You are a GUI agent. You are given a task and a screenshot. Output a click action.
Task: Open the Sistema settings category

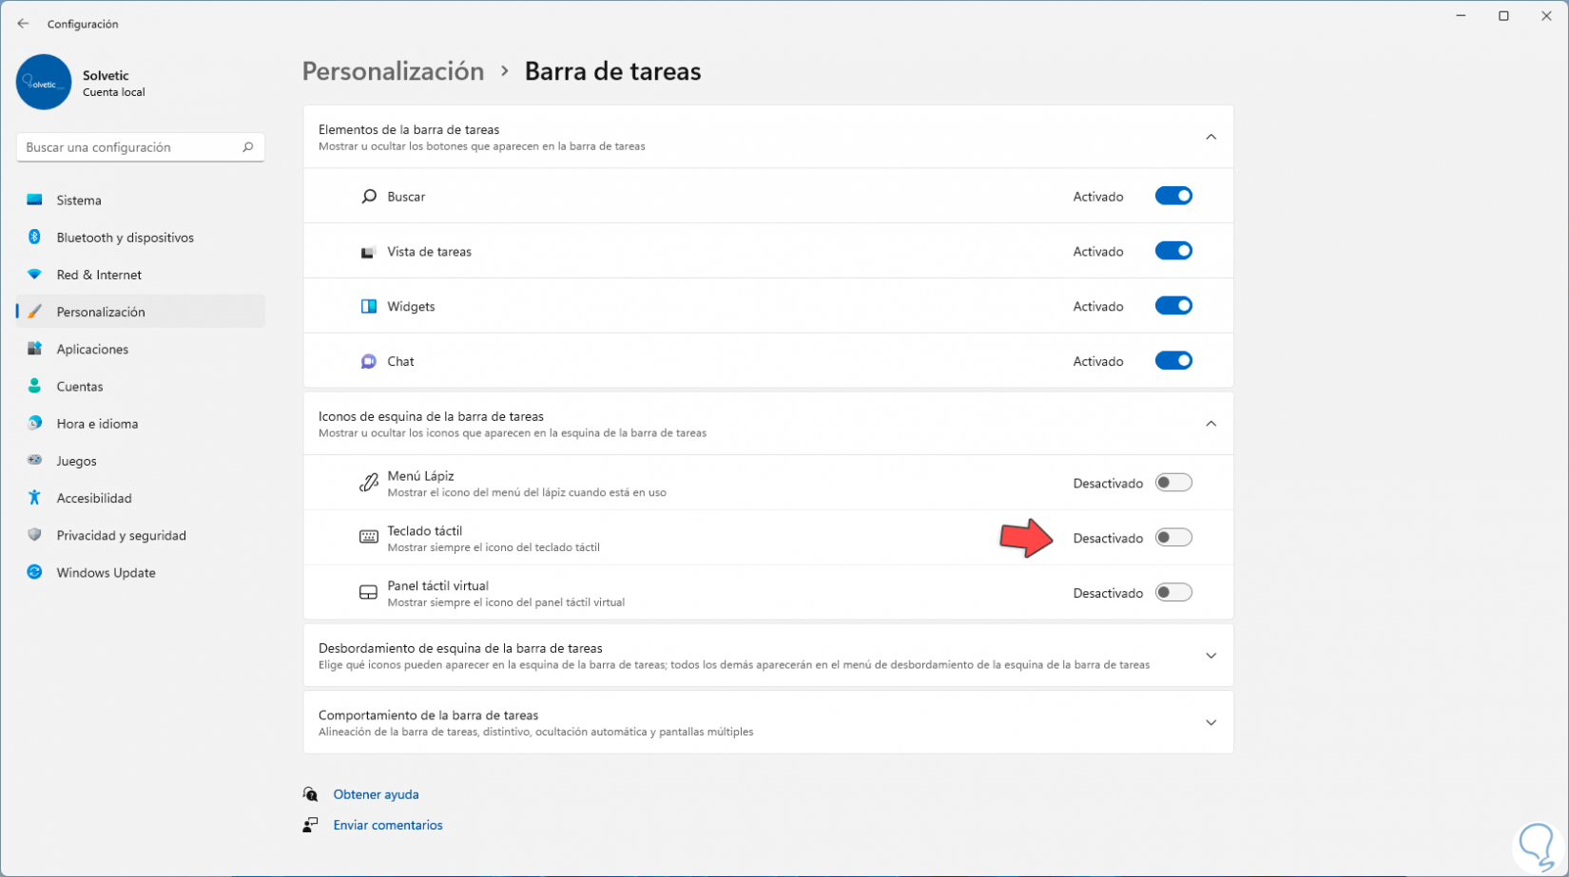click(141, 200)
